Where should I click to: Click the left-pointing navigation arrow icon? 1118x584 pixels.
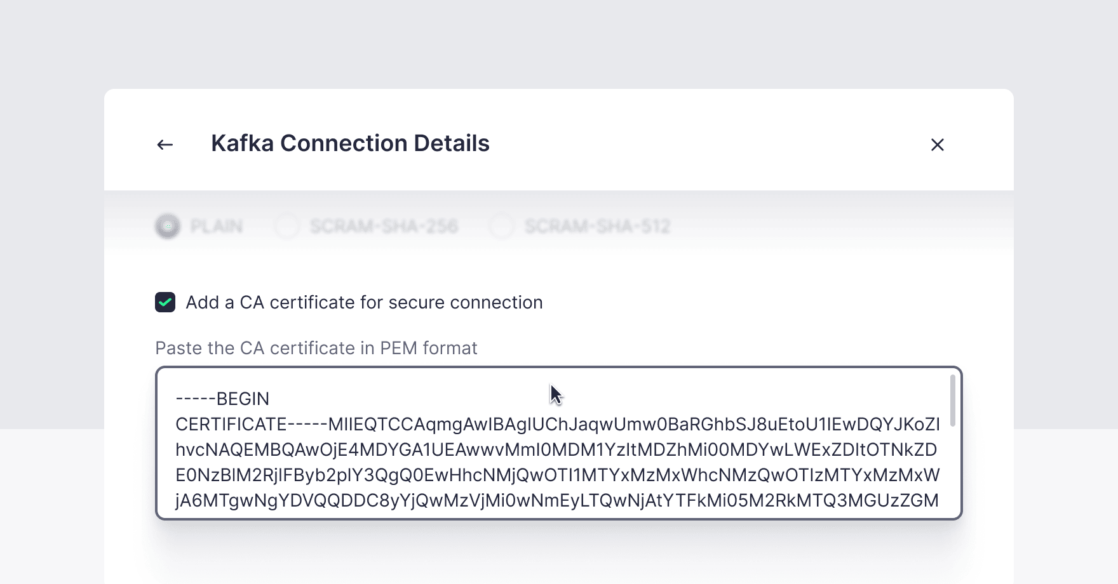pos(164,144)
